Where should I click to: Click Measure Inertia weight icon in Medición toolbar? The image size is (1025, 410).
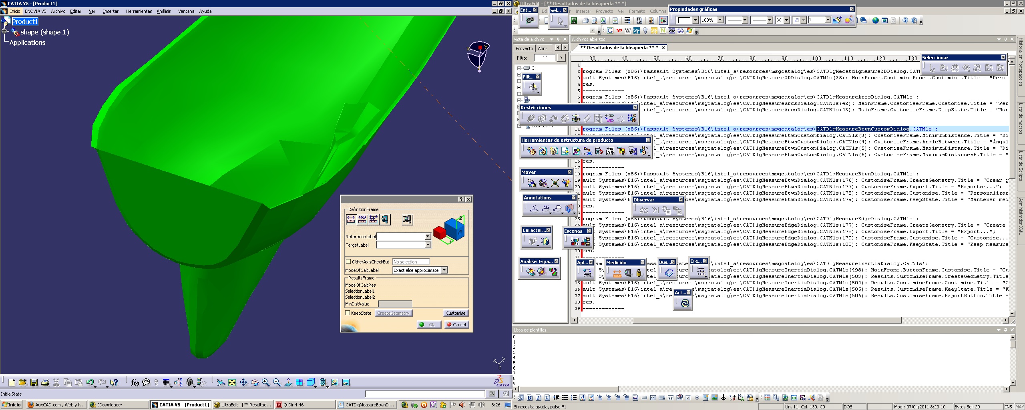[639, 273]
